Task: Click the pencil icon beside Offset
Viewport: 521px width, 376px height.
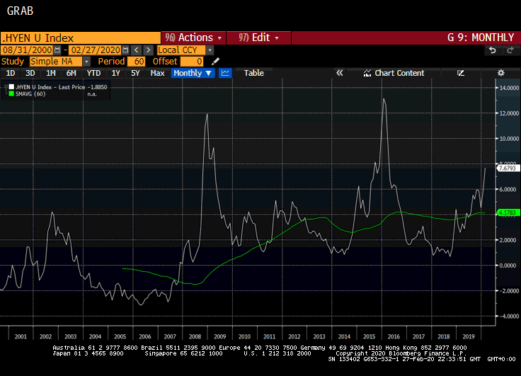Action: point(216,62)
